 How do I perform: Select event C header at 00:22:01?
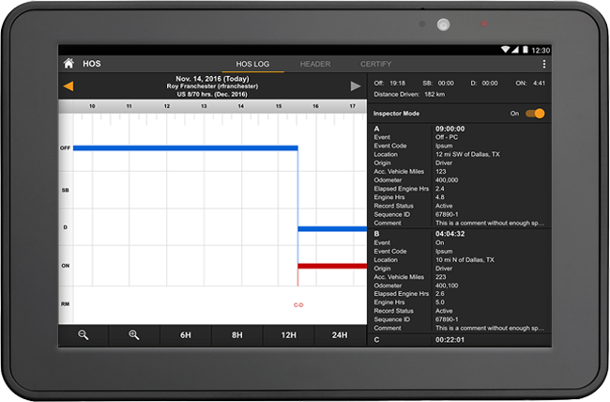(x=459, y=340)
